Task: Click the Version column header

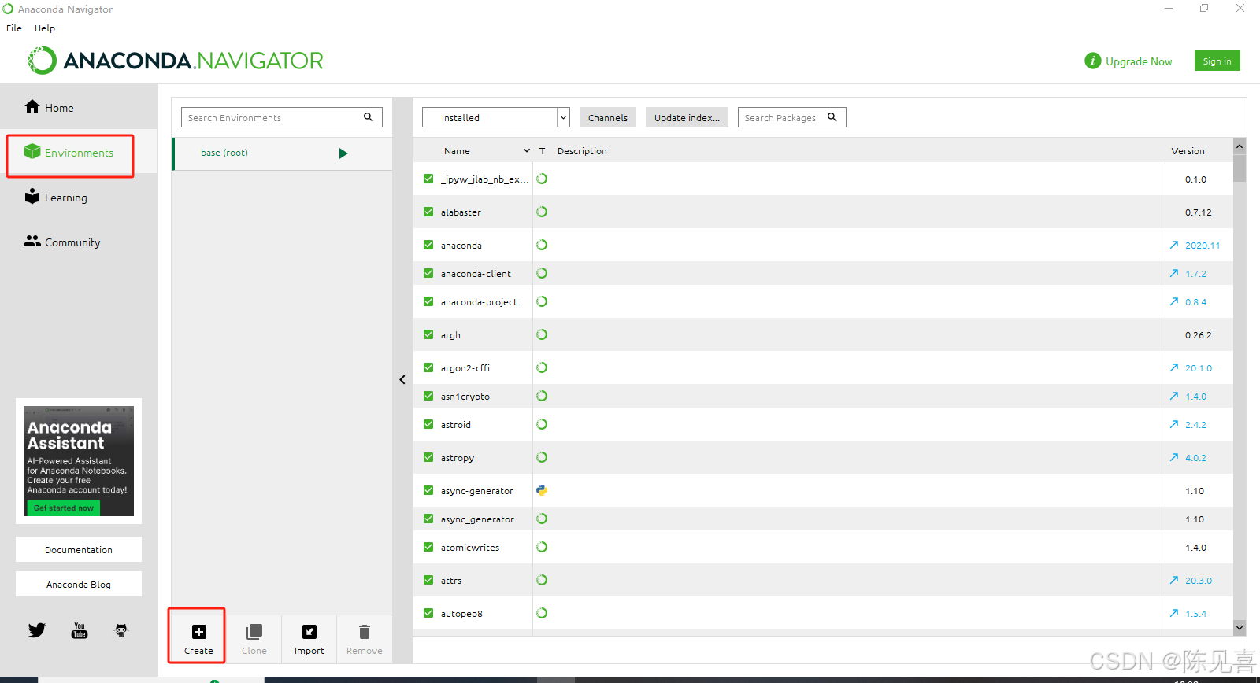Action: click(x=1188, y=151)
